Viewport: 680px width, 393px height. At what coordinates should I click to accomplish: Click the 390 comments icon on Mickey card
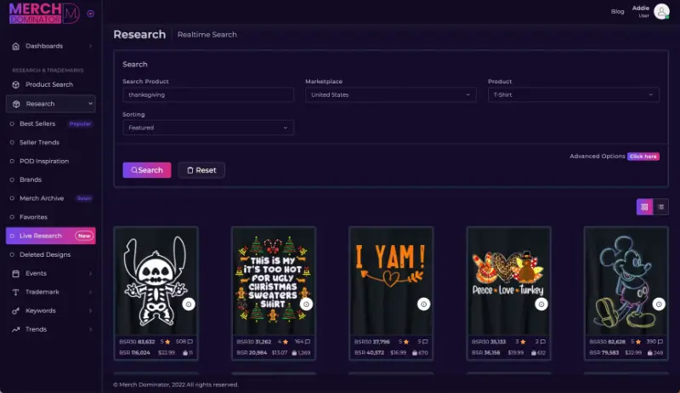point(660,342)
